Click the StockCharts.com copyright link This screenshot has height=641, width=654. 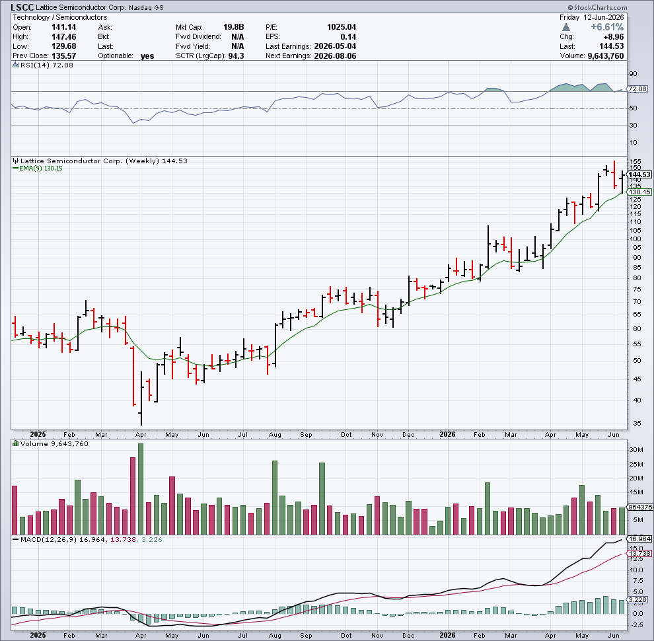(597, 7)
